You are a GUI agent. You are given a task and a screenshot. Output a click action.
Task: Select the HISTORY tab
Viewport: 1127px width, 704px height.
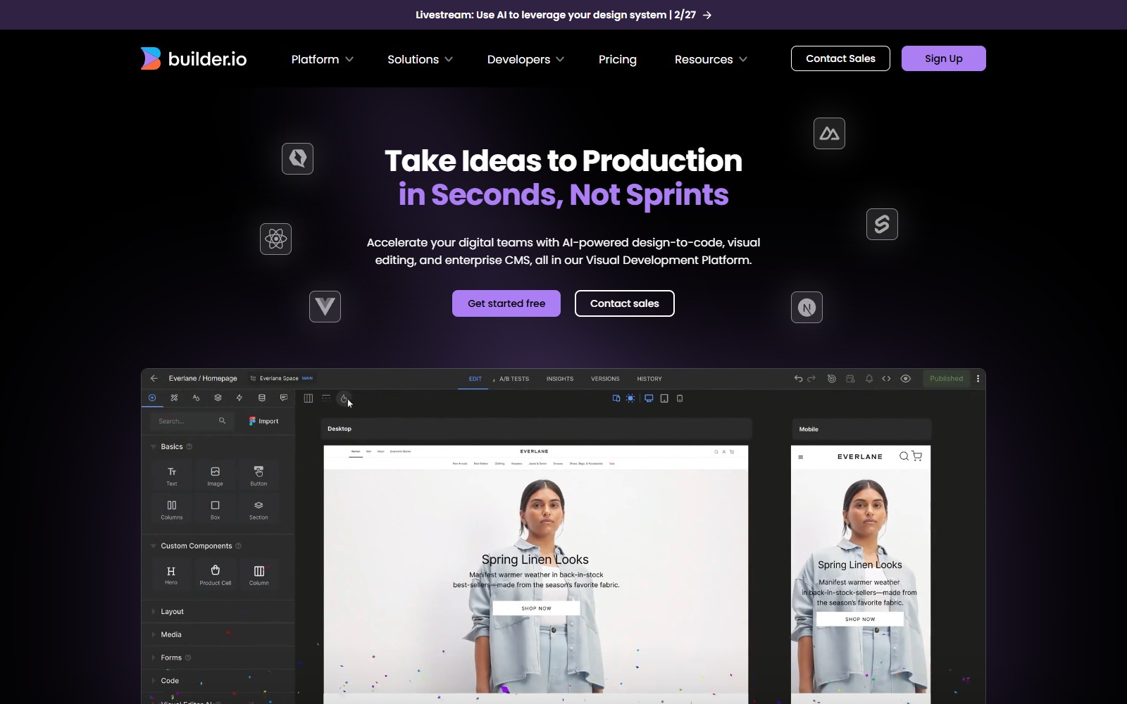click(x=649, y=379)
